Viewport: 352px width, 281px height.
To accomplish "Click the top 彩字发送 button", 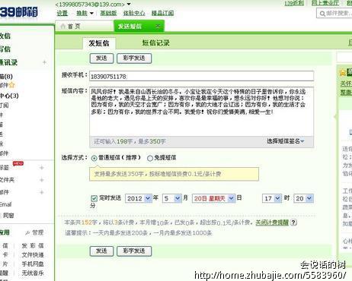I will [x=134, y=58].
